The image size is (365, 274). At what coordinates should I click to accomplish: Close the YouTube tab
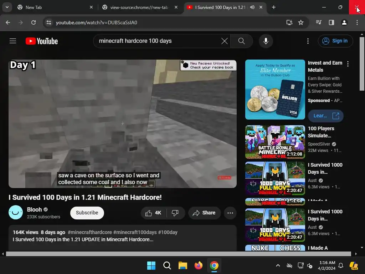[x=261, y=7]
